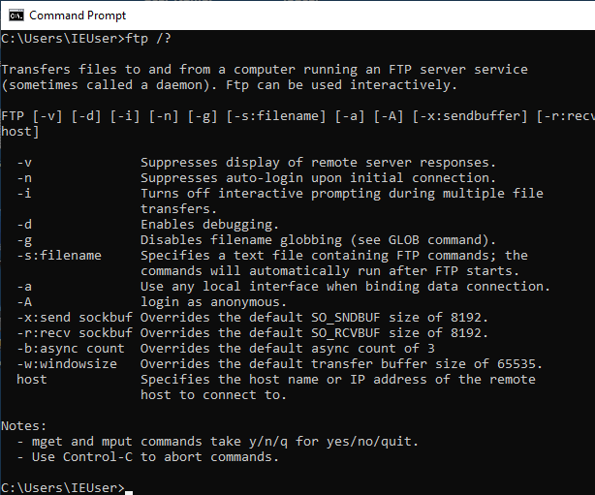Screen dimensions: 595x495
Task: Click the typed 'ftp /?' command
Action: [x=147, y=39]
